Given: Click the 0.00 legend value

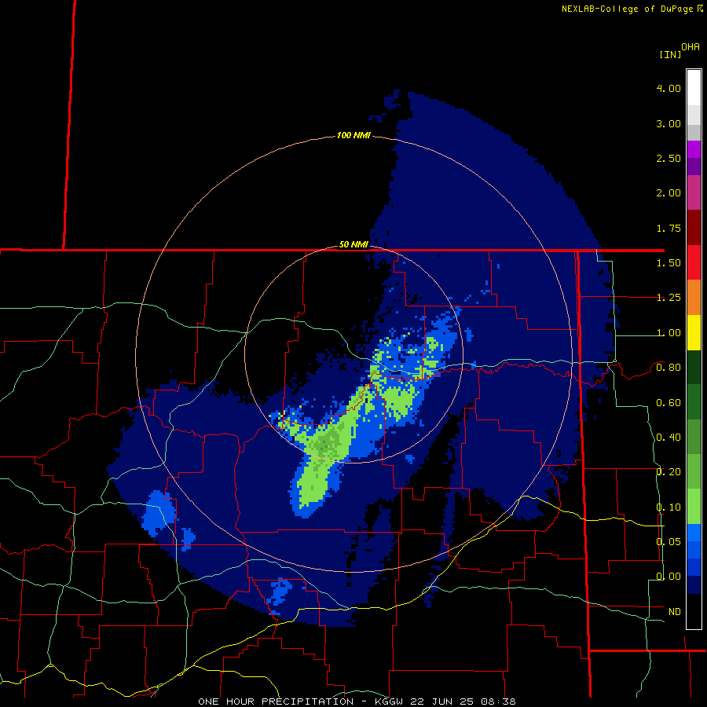Looking at the screenshot, I should (x=669, y=577).
